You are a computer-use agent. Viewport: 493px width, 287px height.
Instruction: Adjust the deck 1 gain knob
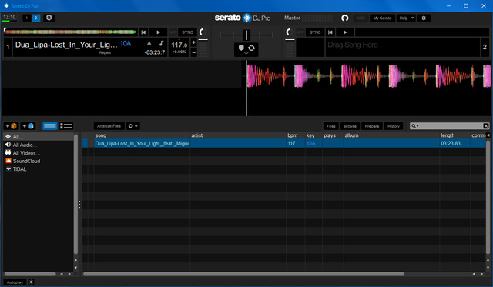(x=203, y=32)
